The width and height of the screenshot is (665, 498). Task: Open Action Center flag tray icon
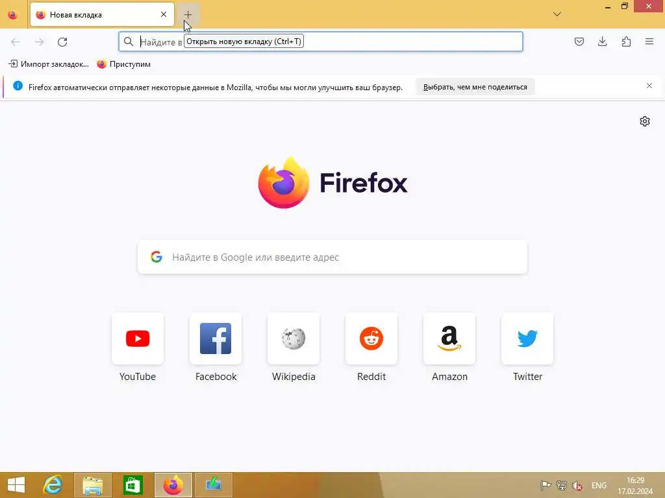546,485
